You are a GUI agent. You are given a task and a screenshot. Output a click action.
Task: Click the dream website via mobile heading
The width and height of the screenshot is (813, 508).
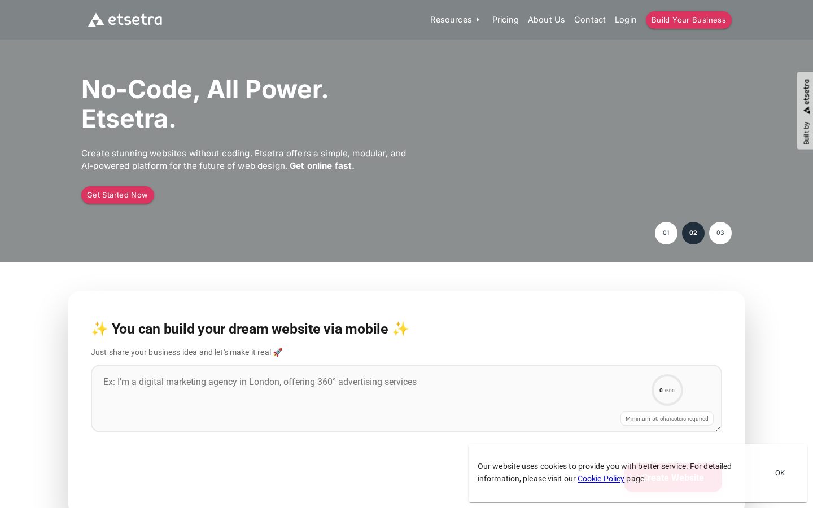coord(250,329)
